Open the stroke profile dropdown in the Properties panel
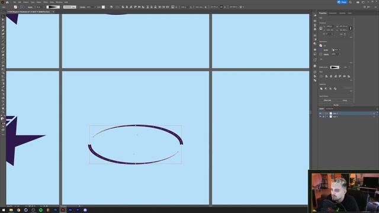Image resolution: width=379 pixels, height=213 pixels. coord(341,67)
